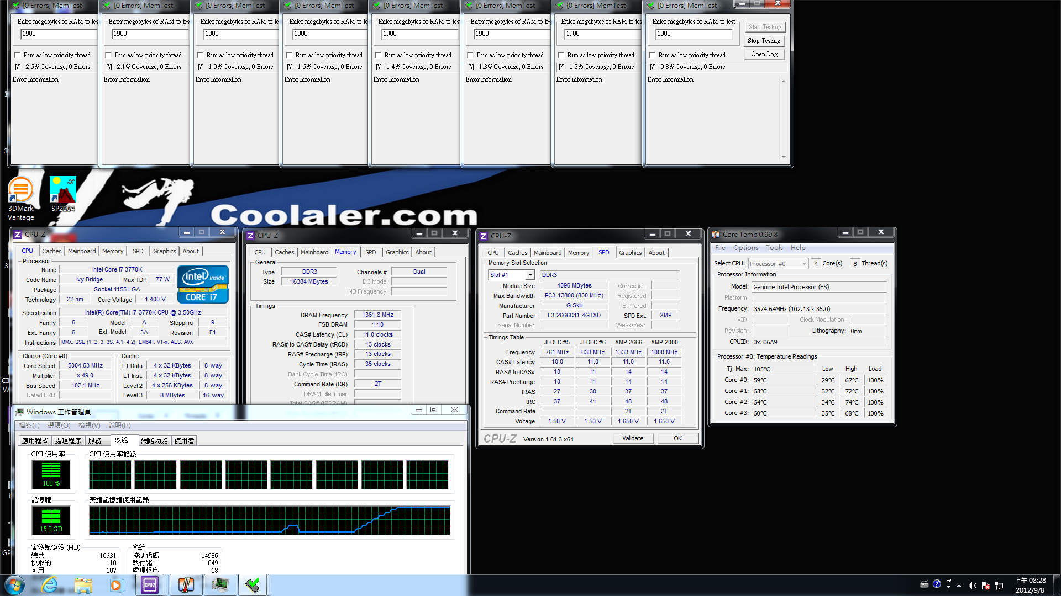Click the 0x306A9 CPUID value
The height and width of the screenshot is (596, 1061).
pyautogui.click(x=819, y=342)
